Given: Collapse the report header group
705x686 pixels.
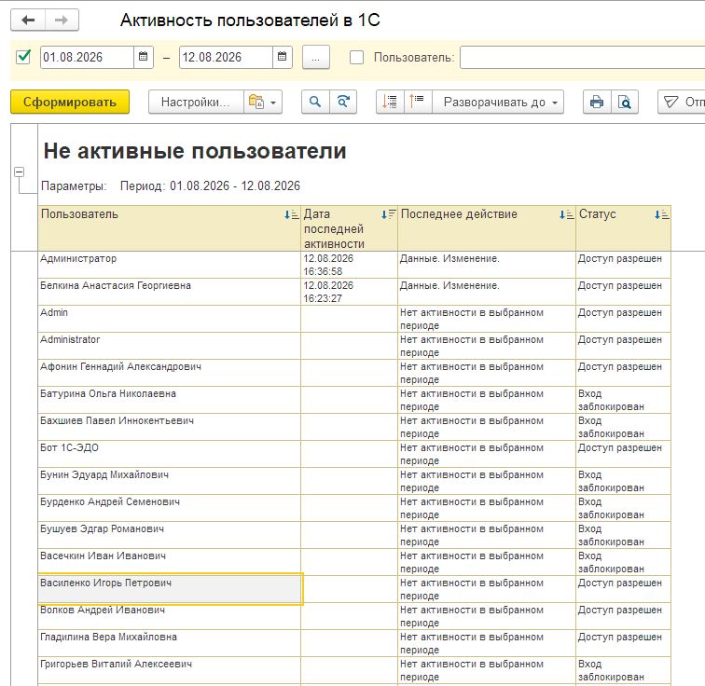Looking at the screenshot, I should (19, 172).
